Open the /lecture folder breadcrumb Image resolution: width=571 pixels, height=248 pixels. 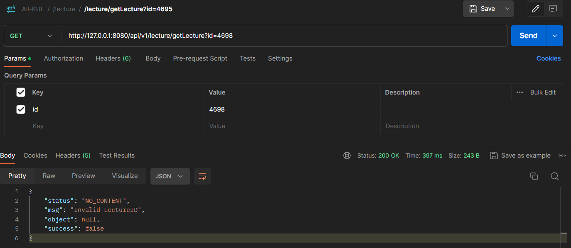coord(64,9)
